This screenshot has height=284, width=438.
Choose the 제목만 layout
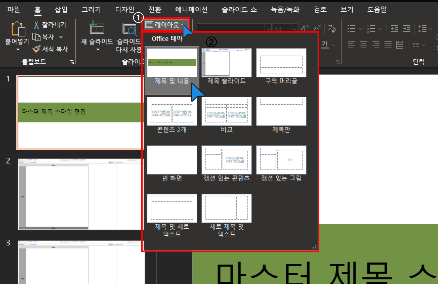point(281,115)
